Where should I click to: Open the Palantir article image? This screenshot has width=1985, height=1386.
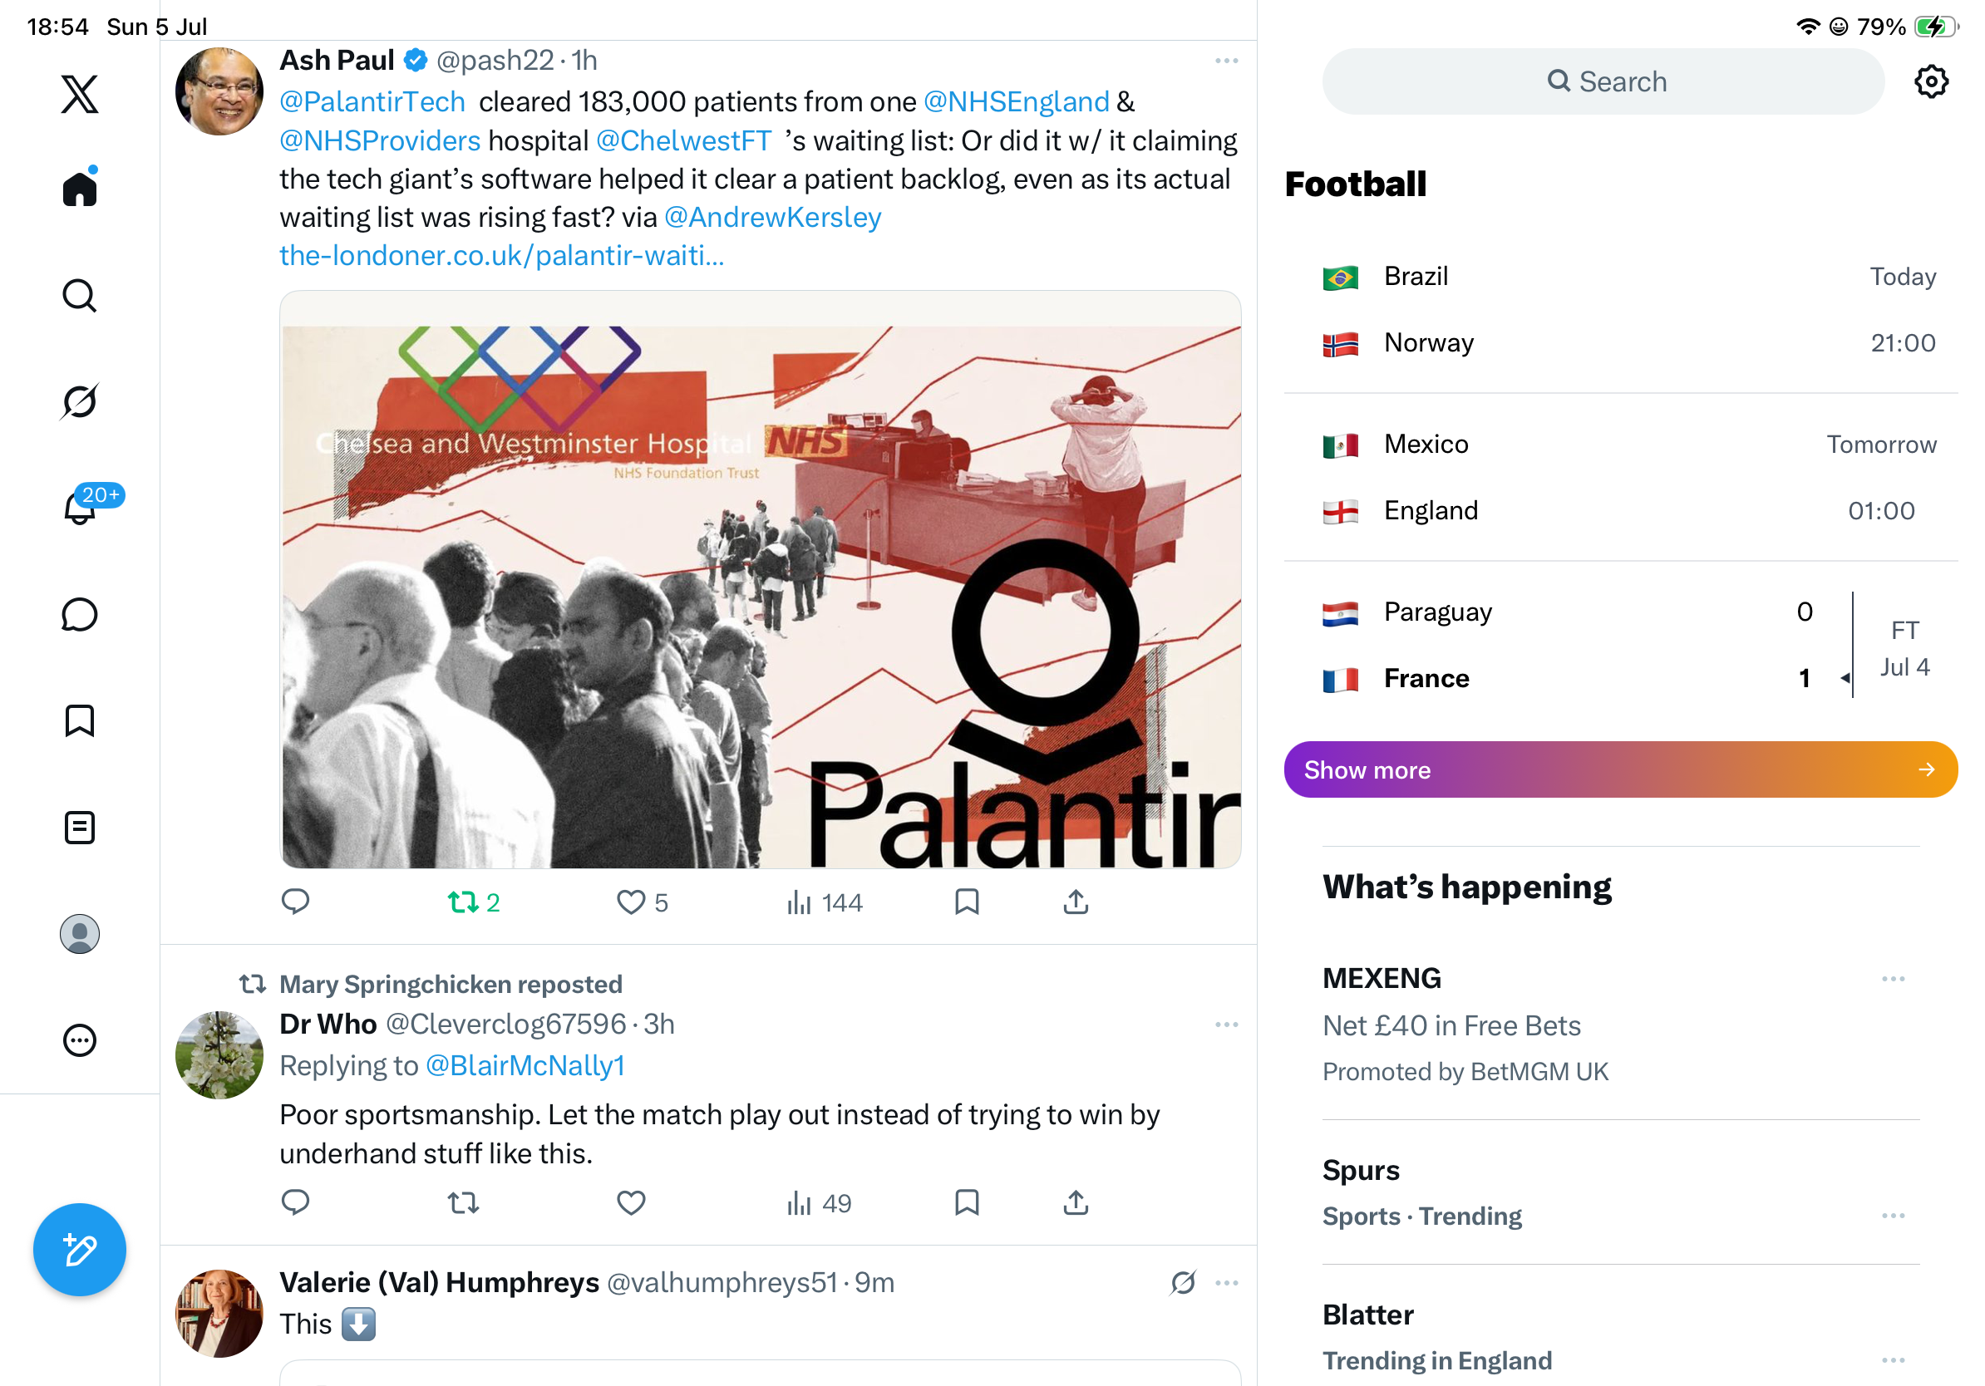760,579
